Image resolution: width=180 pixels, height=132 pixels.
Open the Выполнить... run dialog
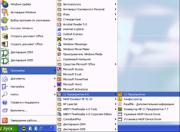[x=19, y=110]
